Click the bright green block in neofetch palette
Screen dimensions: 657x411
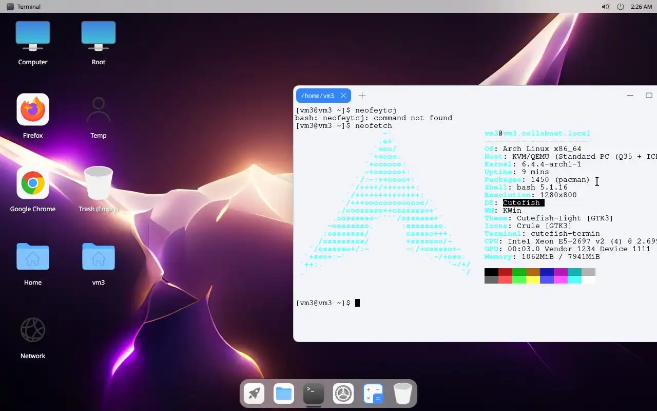coord(519,279)
